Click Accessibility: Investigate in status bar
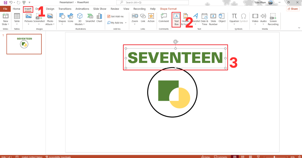302x158 pixels. 58,157
